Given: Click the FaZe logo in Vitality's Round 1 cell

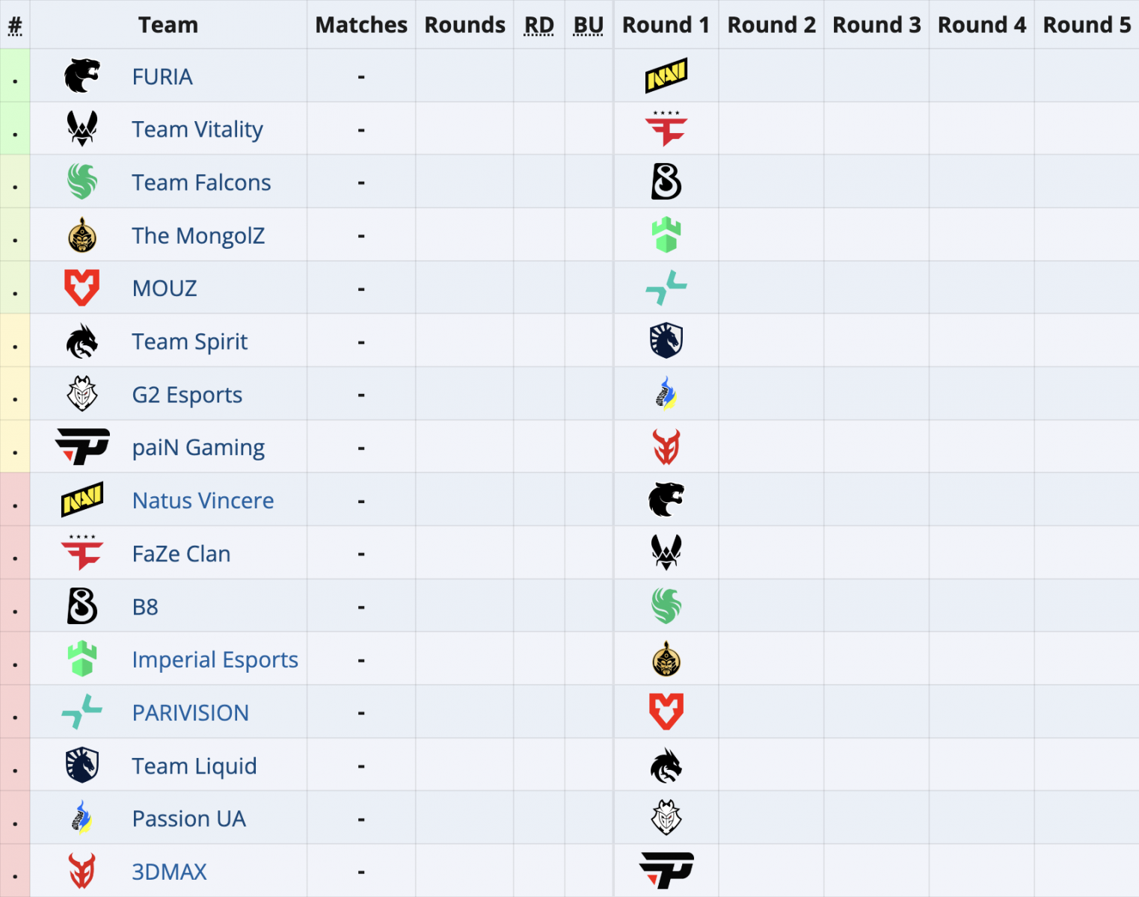Looking at the screenshot, I should [666, 129].
